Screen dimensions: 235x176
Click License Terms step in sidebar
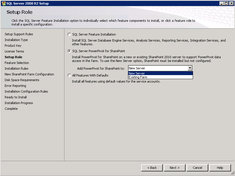(14, 51)
